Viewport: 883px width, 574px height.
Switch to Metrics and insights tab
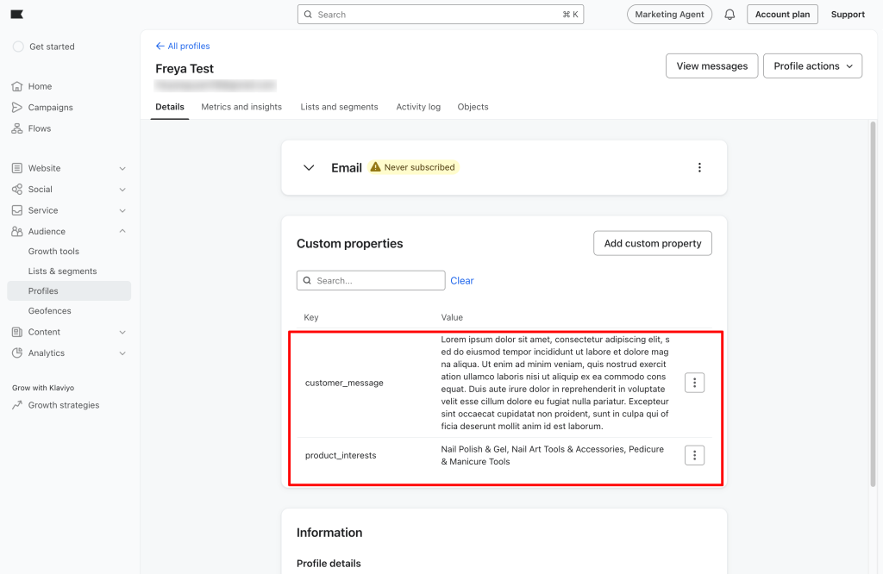click(241, 107)
